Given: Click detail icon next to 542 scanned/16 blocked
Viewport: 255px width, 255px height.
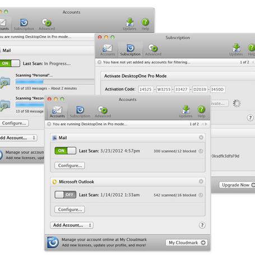Looking at the screenshot, I should (201, 195).
